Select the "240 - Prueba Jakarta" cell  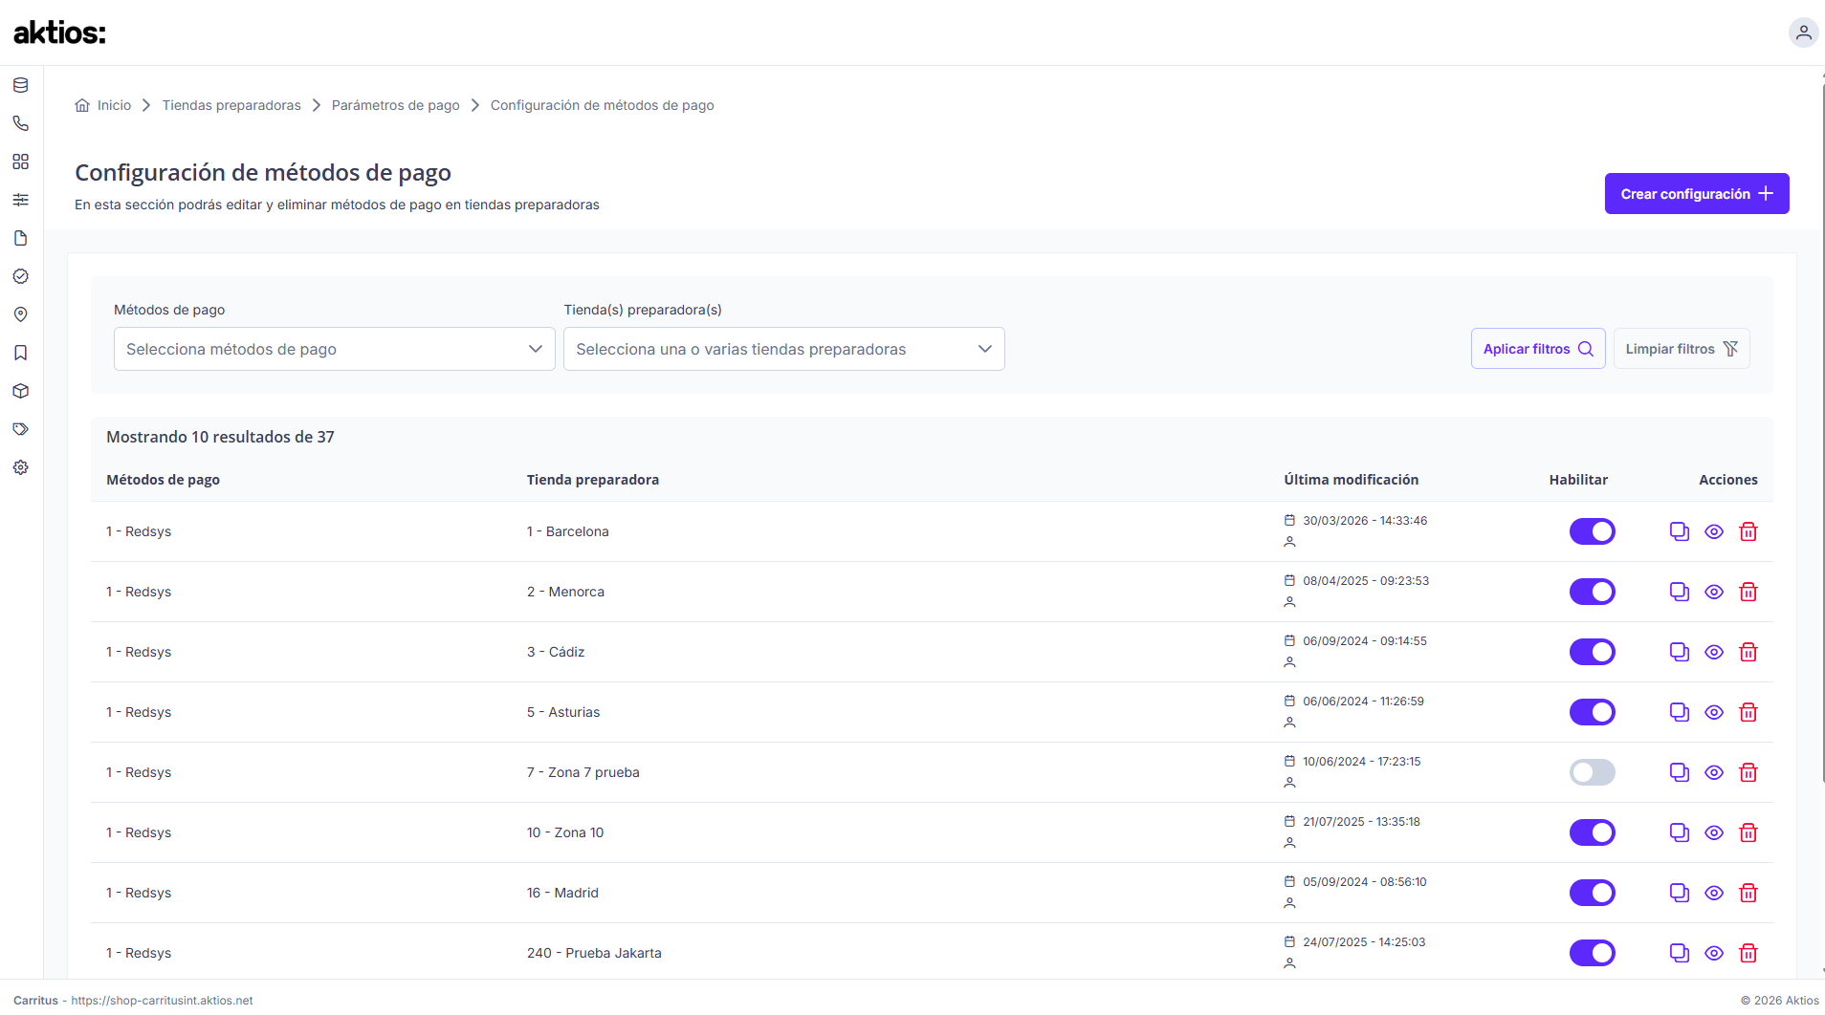pyautogui.click(x=594, y=953)
